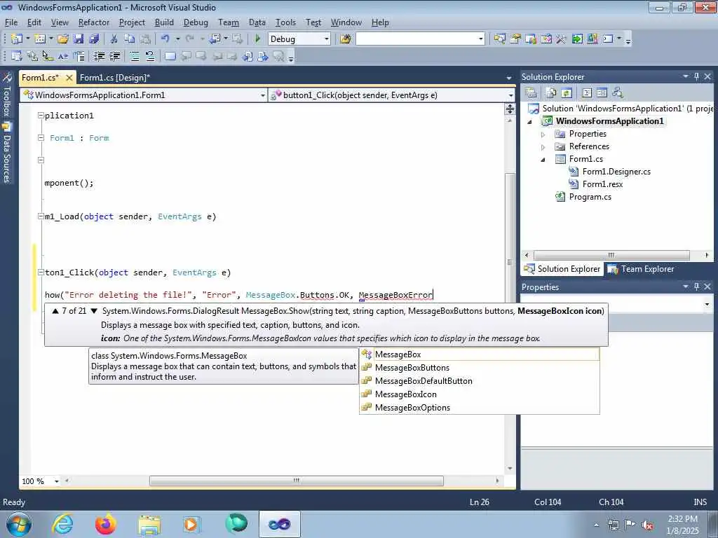This screenshot has height=538, width=718.
Task: Click the Navigate Backward icon
Action: (215, 39)
